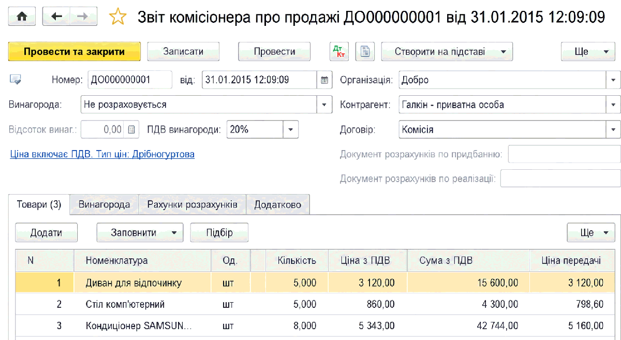The height and width of the screenshot is (340, 621).
Task: Click transfer price cell 798,60
Action: [571, 304]
